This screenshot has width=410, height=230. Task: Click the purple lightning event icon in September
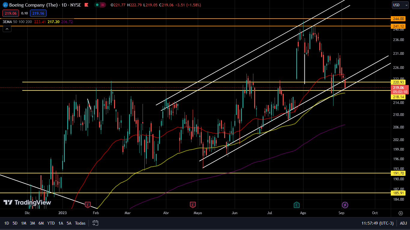tap(345, 205)
